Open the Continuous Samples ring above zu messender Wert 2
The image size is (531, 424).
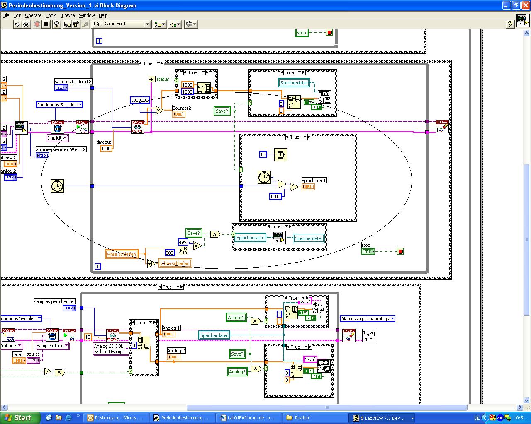point(59,105)
